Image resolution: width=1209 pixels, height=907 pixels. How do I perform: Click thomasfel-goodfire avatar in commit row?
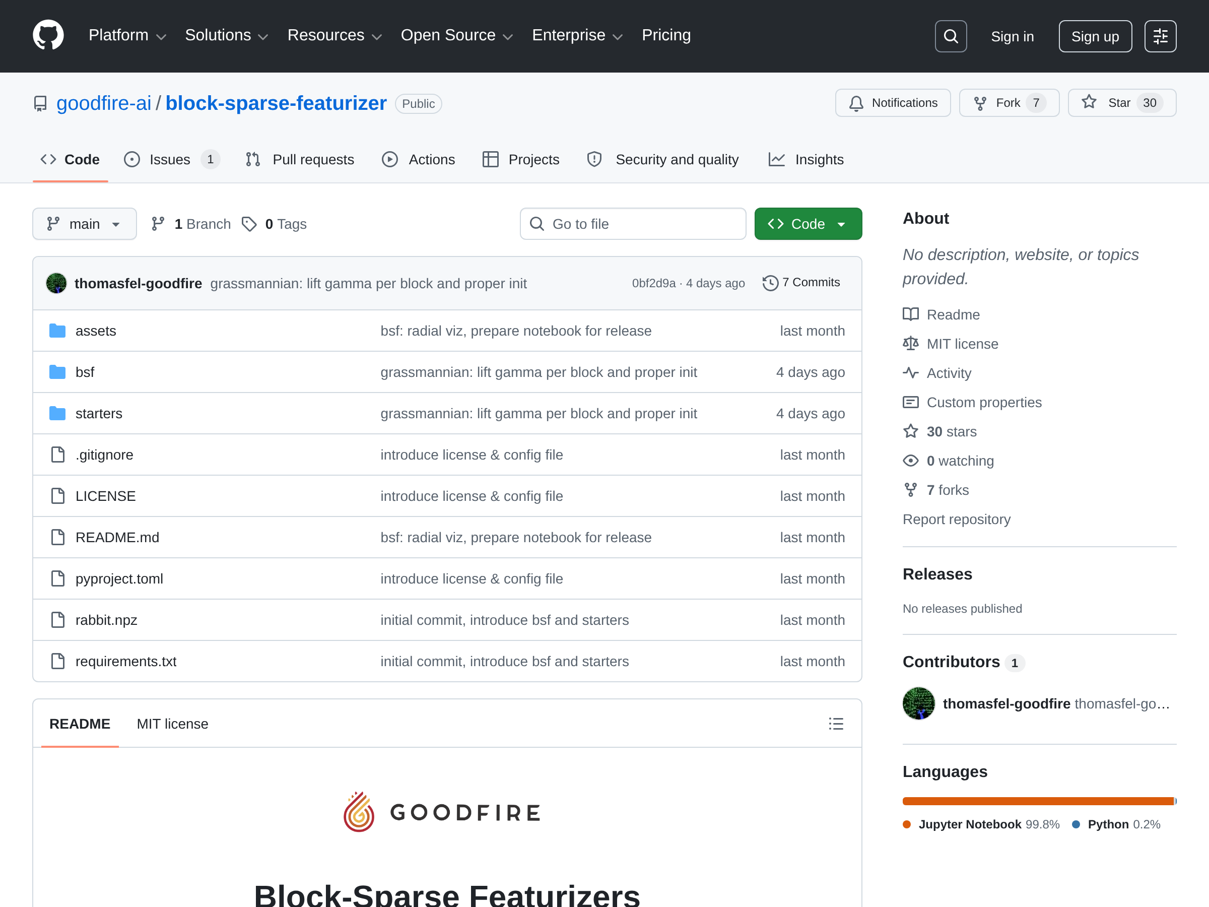click(56, 283)
